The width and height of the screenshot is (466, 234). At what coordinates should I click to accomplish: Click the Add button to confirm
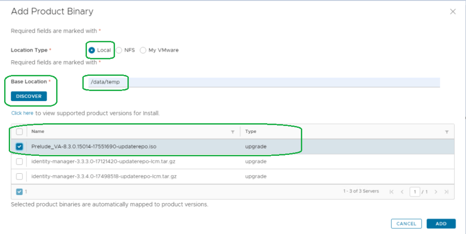click(x=441, y=224)
